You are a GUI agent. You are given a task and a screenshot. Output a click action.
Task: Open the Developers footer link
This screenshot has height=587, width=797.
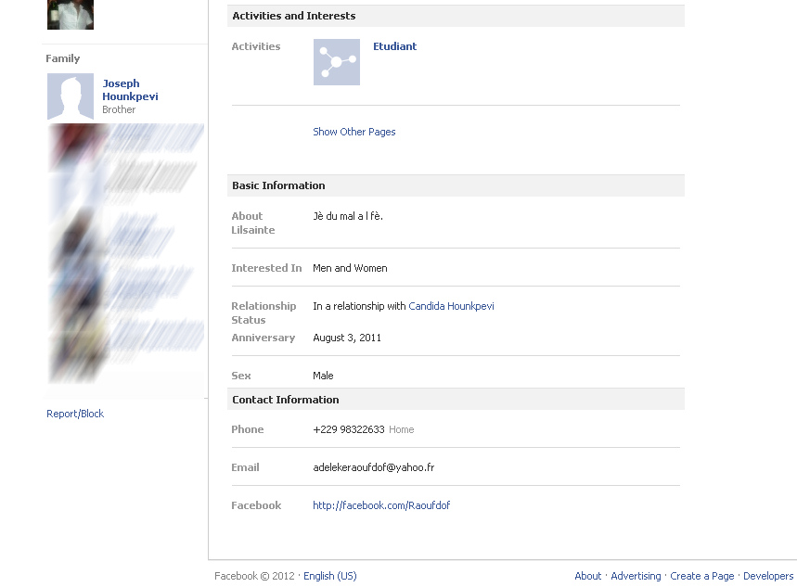point(768,576)
